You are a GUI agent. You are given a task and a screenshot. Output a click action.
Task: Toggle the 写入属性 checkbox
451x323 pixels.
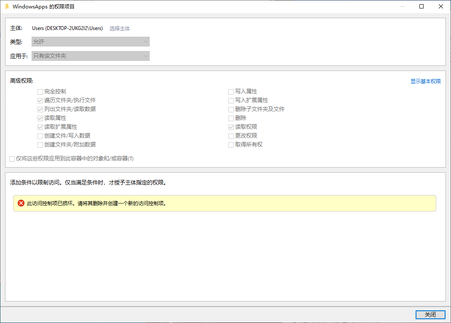231,92
